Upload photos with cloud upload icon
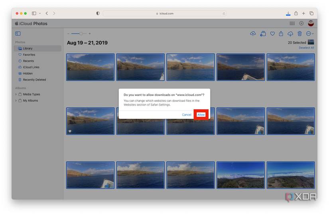 coord(253,34)
